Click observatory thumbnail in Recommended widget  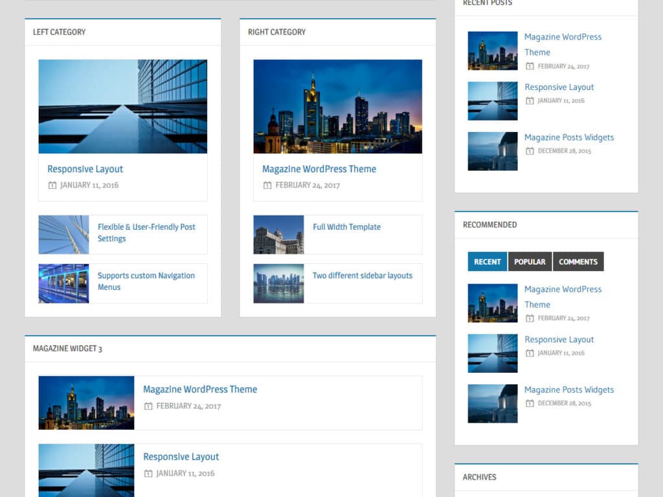493,404
